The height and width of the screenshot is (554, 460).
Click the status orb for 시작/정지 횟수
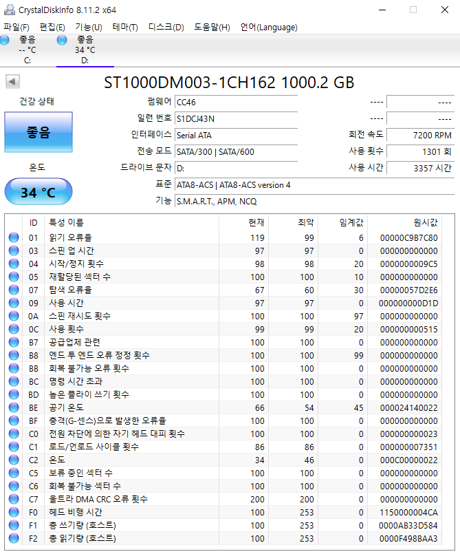coord(14,264)
